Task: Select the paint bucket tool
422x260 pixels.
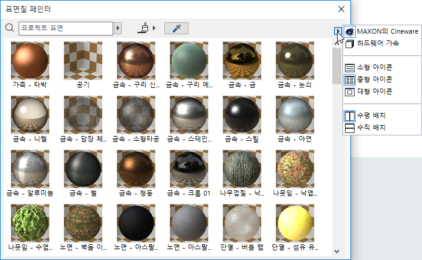Action: point(143,28)
